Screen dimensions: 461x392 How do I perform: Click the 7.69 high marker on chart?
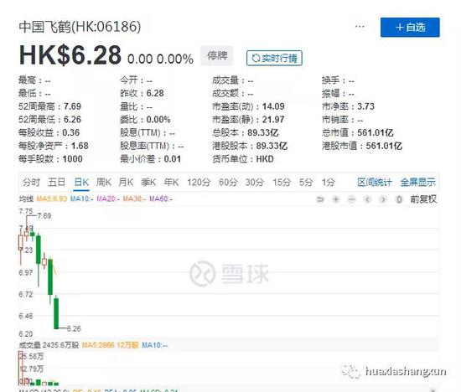click(44, 216)
